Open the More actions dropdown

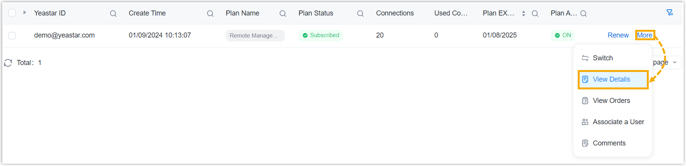(x=644, y=35)
